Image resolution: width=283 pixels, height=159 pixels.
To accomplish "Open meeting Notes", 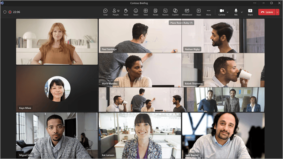I will (155, 12).
